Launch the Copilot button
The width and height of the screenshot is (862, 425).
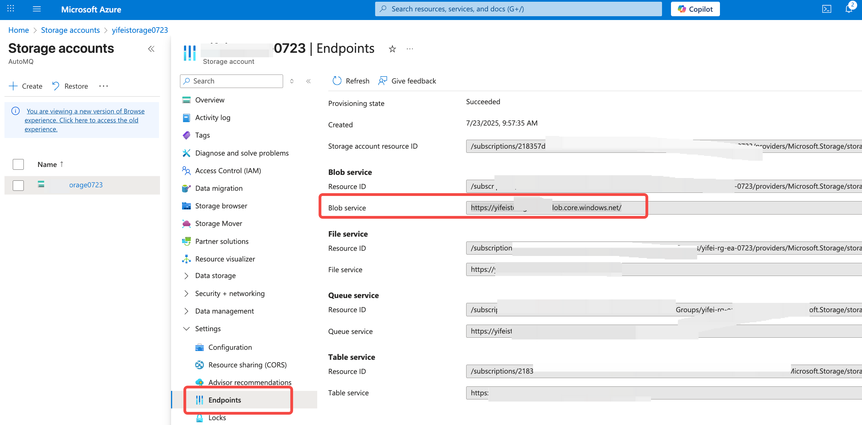tap(695, 9)
